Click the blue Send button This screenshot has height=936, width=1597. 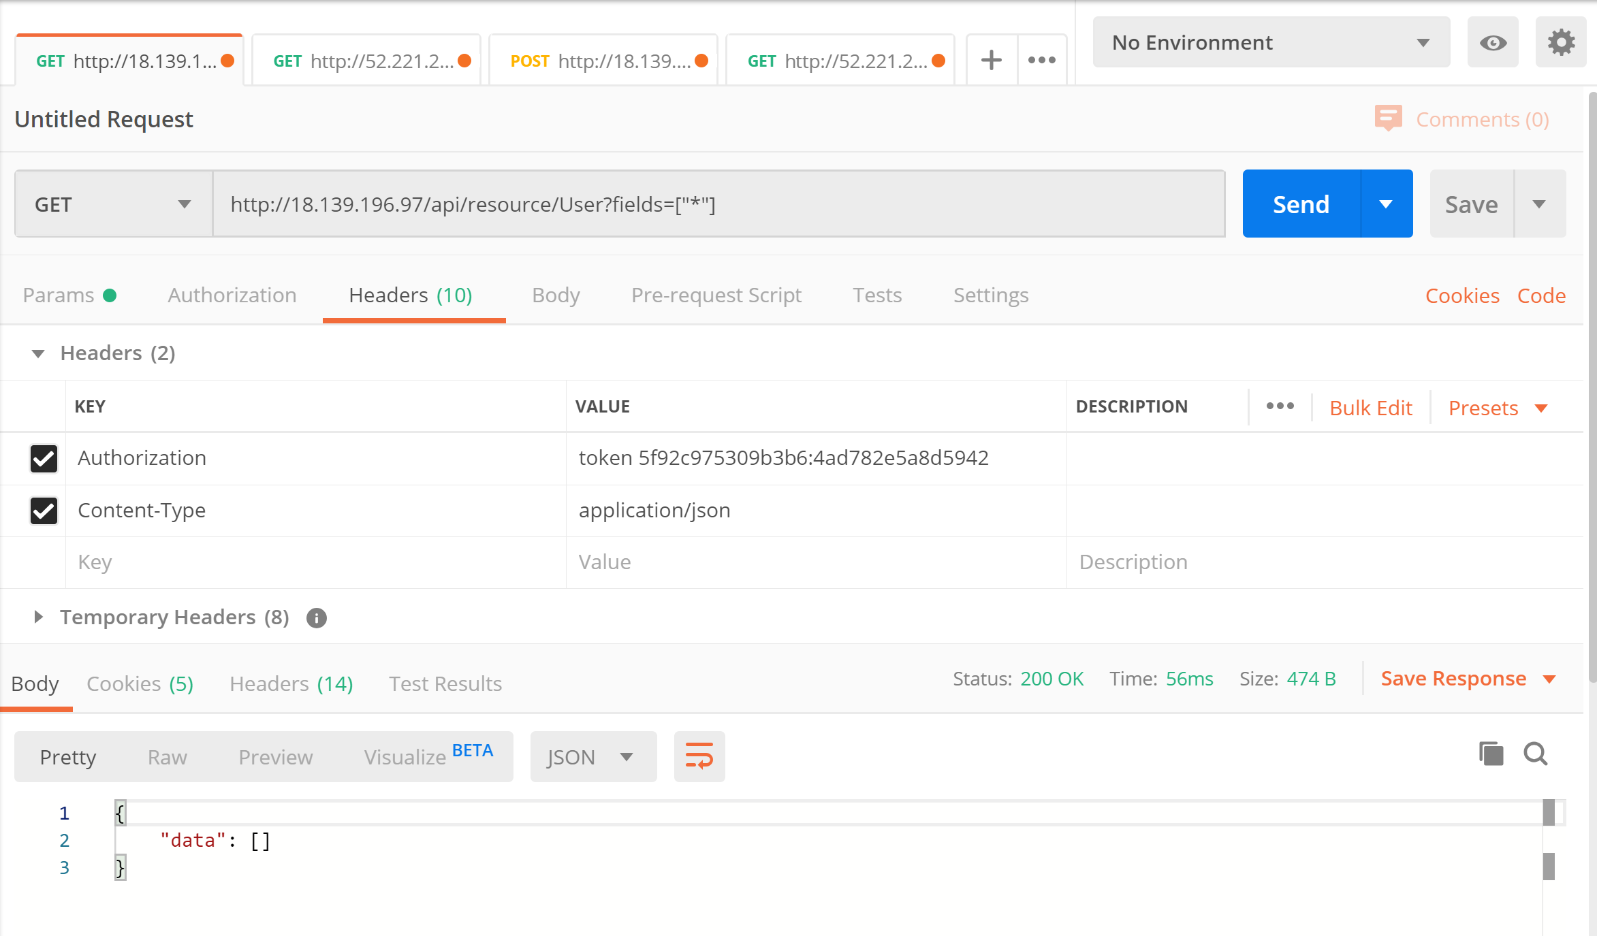1301,204
